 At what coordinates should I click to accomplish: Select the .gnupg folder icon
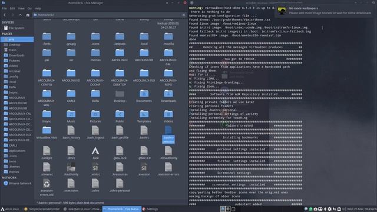pyautogui.click(x=71, y=37)
